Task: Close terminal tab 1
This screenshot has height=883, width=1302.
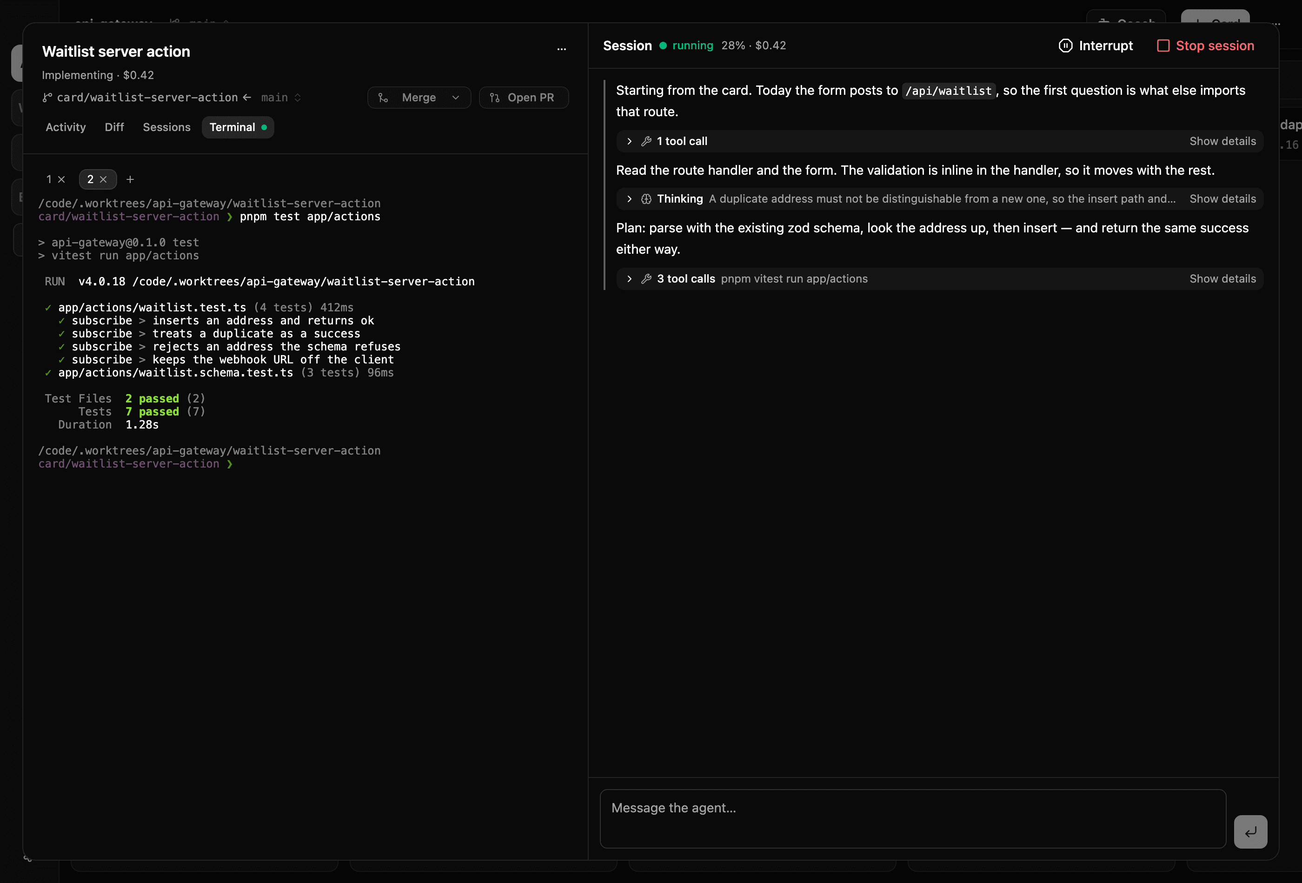Action: tap(62, 179)
